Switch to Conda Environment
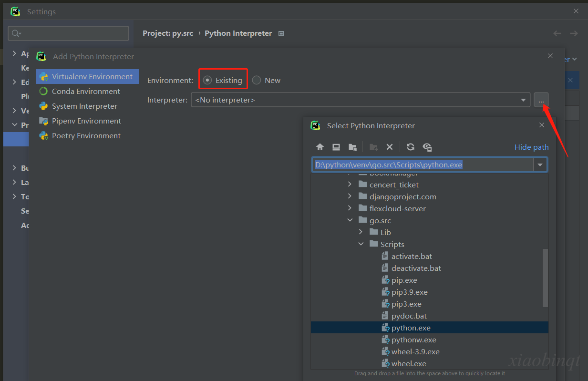Viewport: 588px width, 381px height. [x=87, y=91]
